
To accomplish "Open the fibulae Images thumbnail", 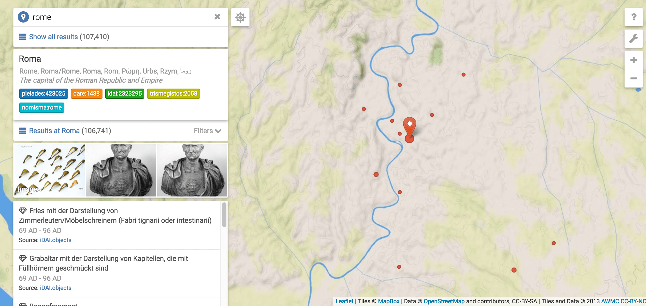I will pyautogui.click(x=49, y=170).
